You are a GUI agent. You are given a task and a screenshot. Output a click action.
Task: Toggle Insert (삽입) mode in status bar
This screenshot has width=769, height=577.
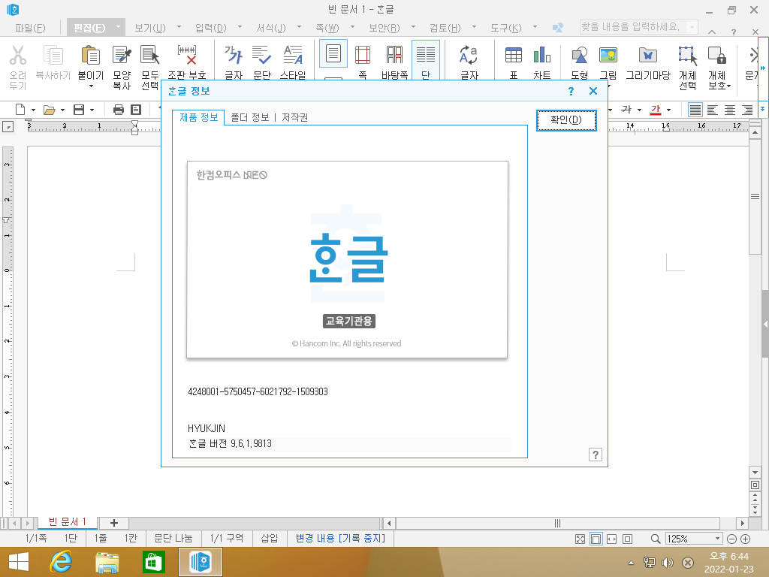[x=270, y=538]
